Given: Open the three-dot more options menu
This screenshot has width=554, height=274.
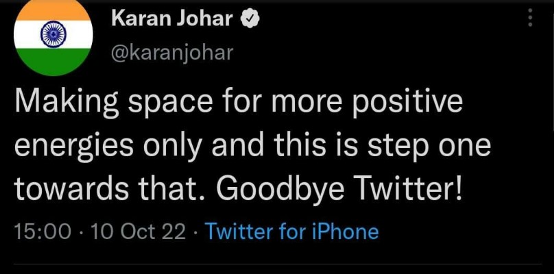Looking at the screenshot, I should 529,18.
